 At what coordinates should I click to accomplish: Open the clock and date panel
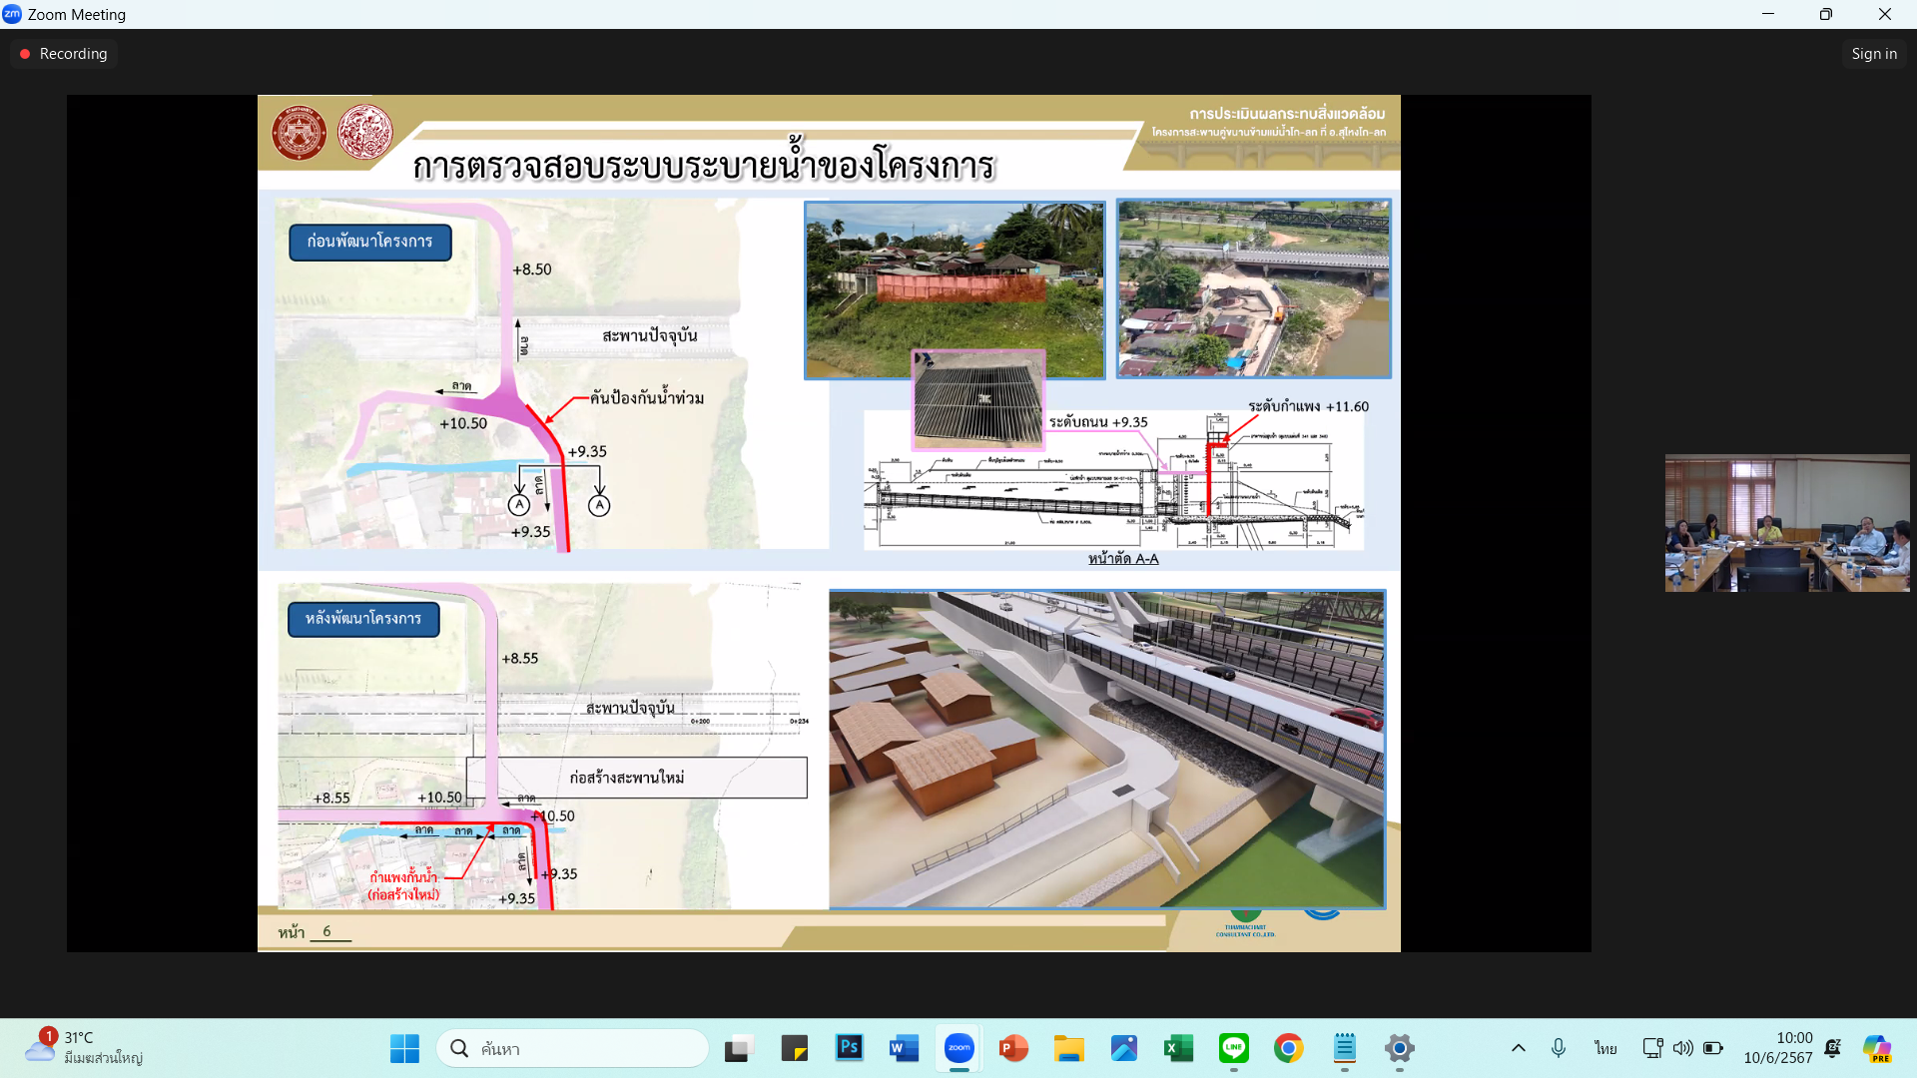(x=1777, y=1048)
